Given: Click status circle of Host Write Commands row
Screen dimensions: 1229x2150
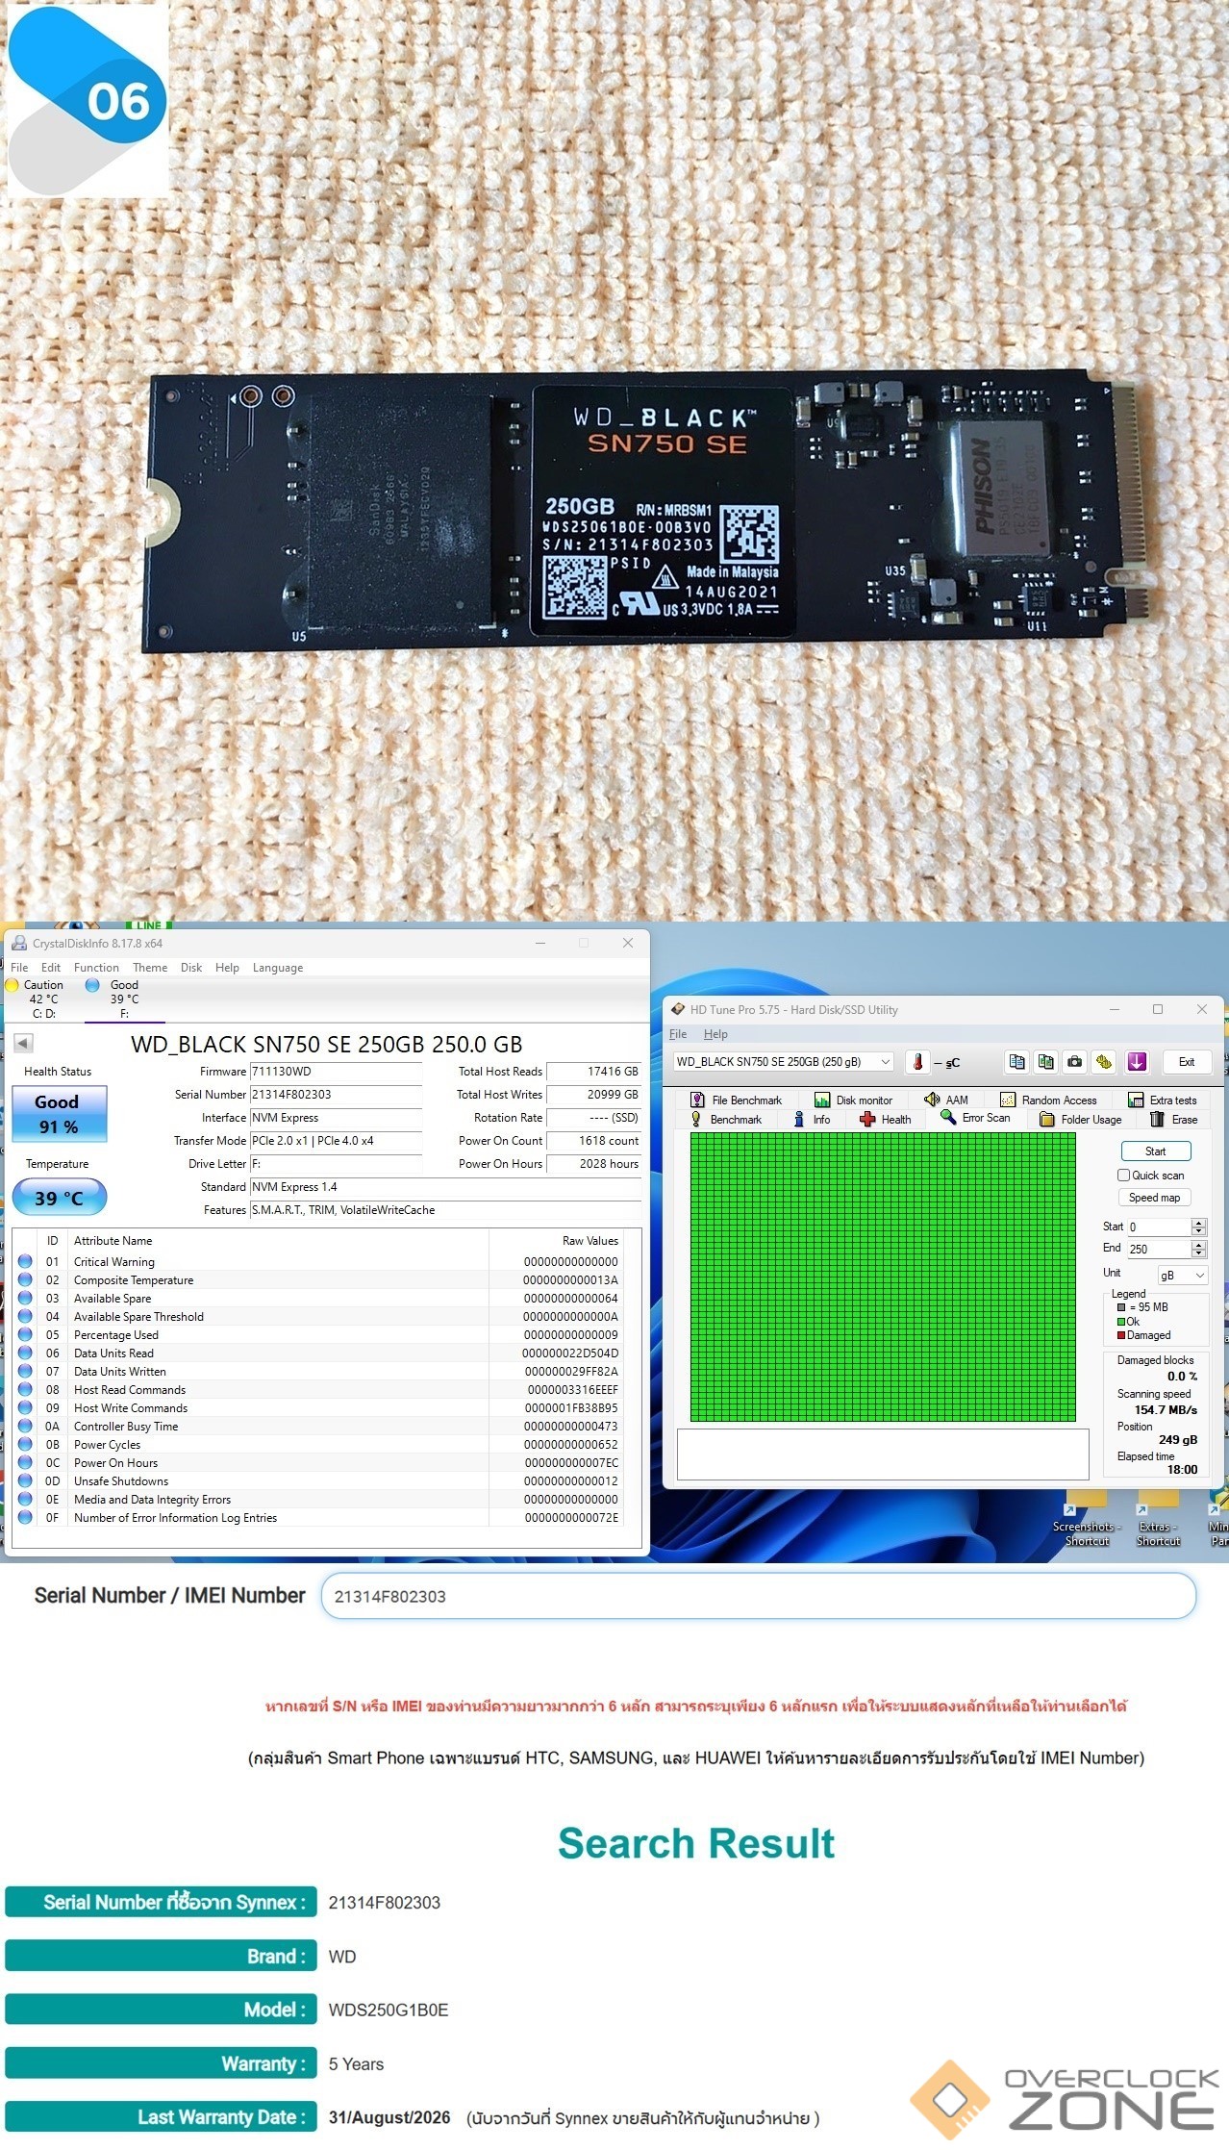Looking at the screenshot, I should (x=25, y=1407).
